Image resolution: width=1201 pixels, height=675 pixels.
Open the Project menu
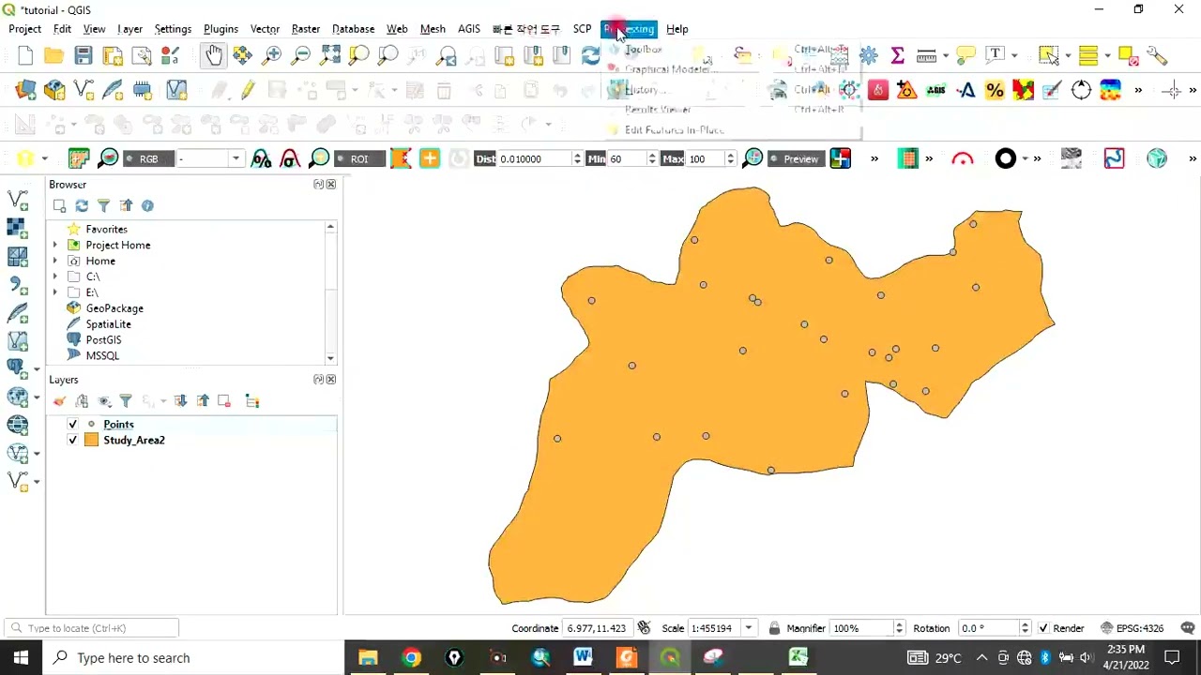pyautogui.click(x=25, y=29)
